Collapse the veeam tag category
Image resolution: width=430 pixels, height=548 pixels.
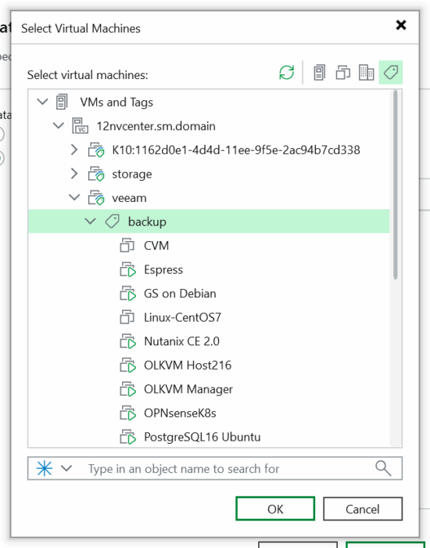click(74, 197)
